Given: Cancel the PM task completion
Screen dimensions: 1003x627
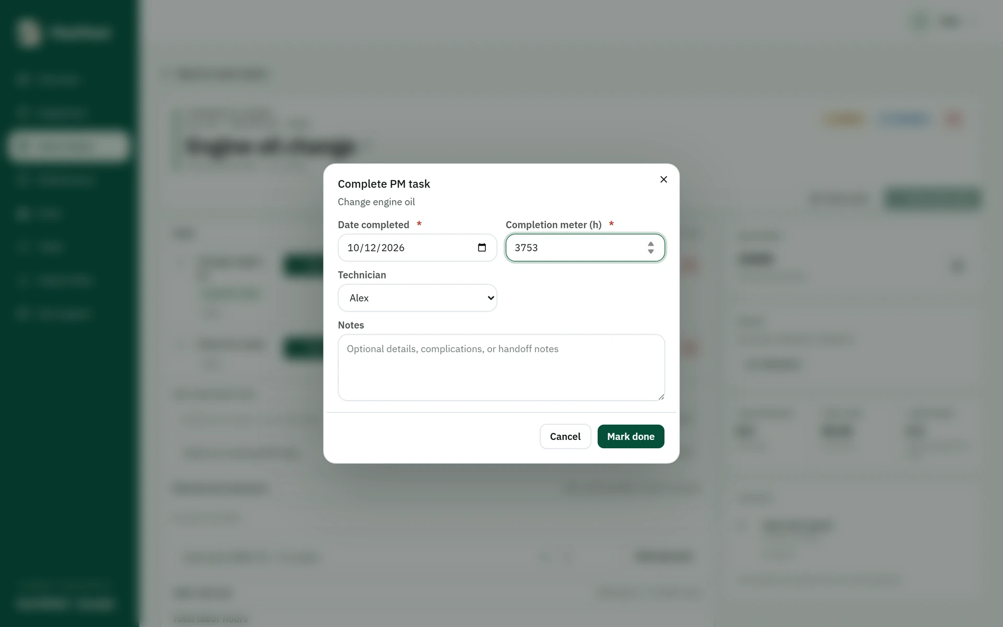Looking at the screenshot, I should pos(565,436).
